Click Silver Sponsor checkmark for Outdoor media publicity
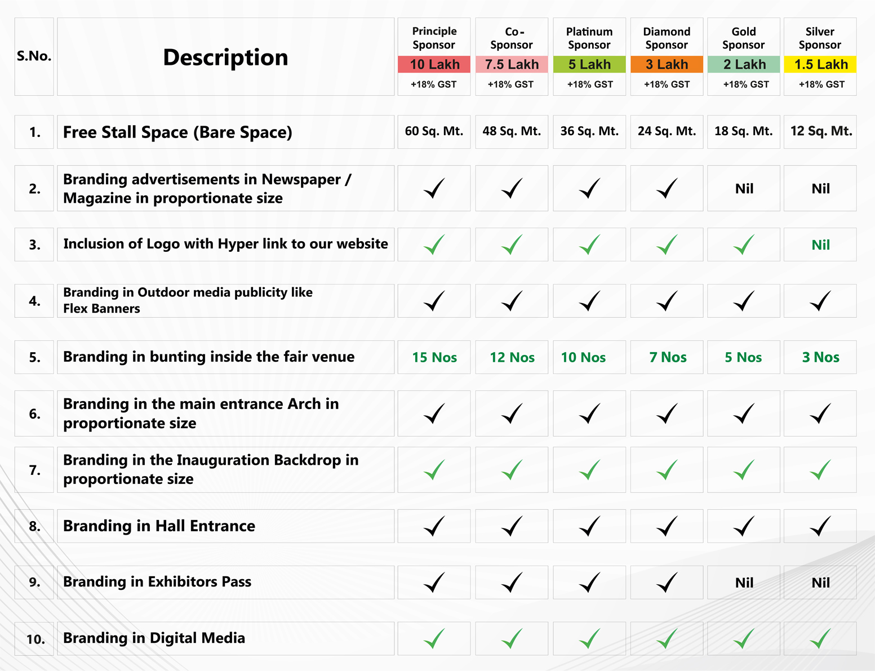The width and height of the screenshot is (875, 671). click(820, 301)
